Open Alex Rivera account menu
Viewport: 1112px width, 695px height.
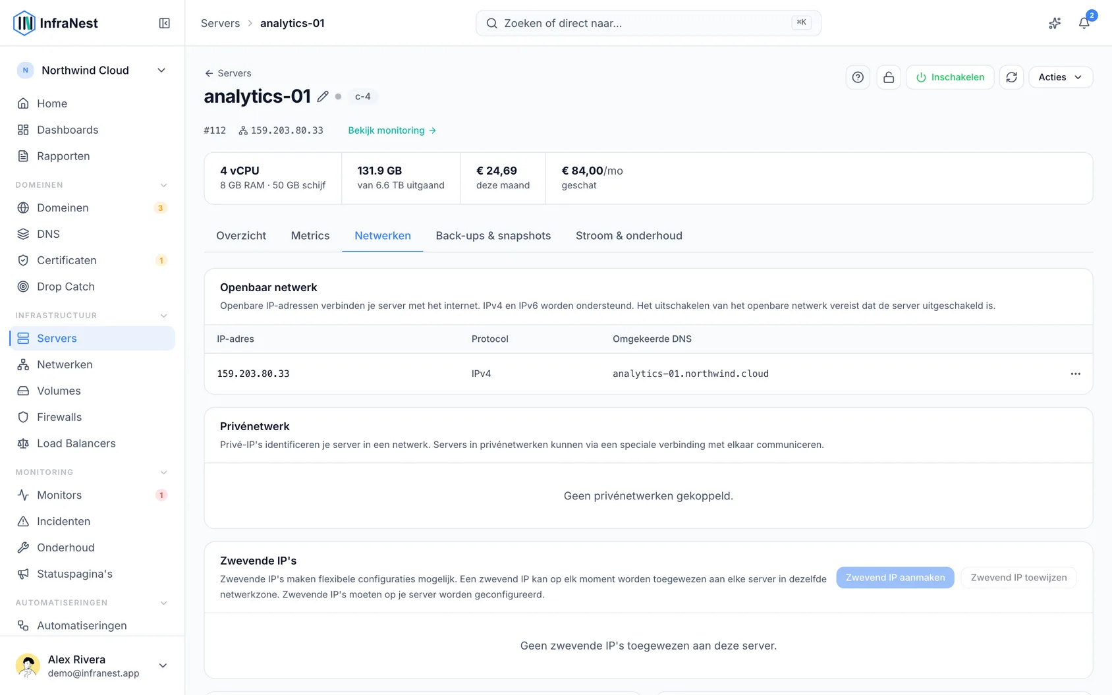[92, 665]
